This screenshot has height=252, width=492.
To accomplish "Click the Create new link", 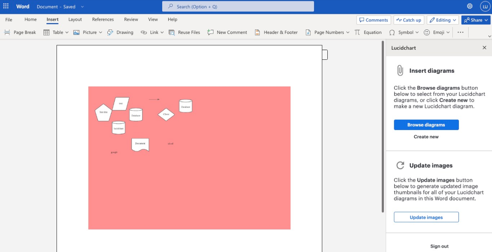I will 426,137.
